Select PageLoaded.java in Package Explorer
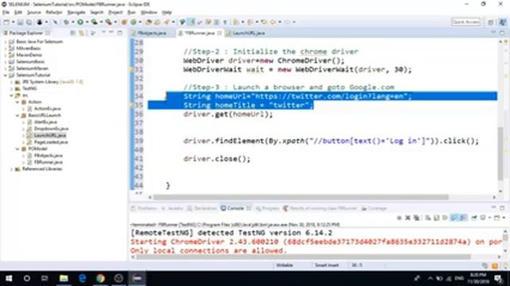This screenshot has width=510, height=286. 51,142
